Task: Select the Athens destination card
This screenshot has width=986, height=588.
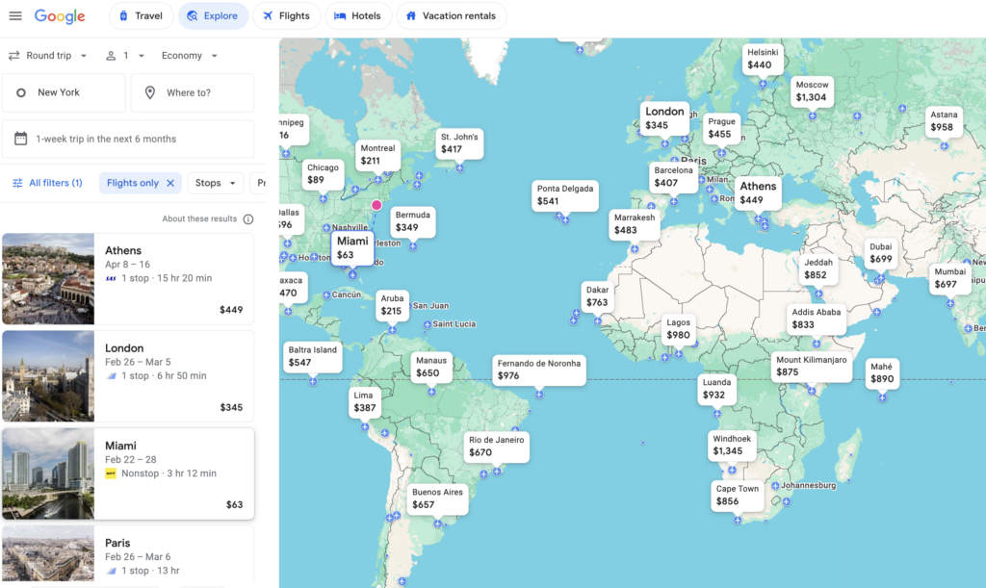Action: [x=128, y=279]
